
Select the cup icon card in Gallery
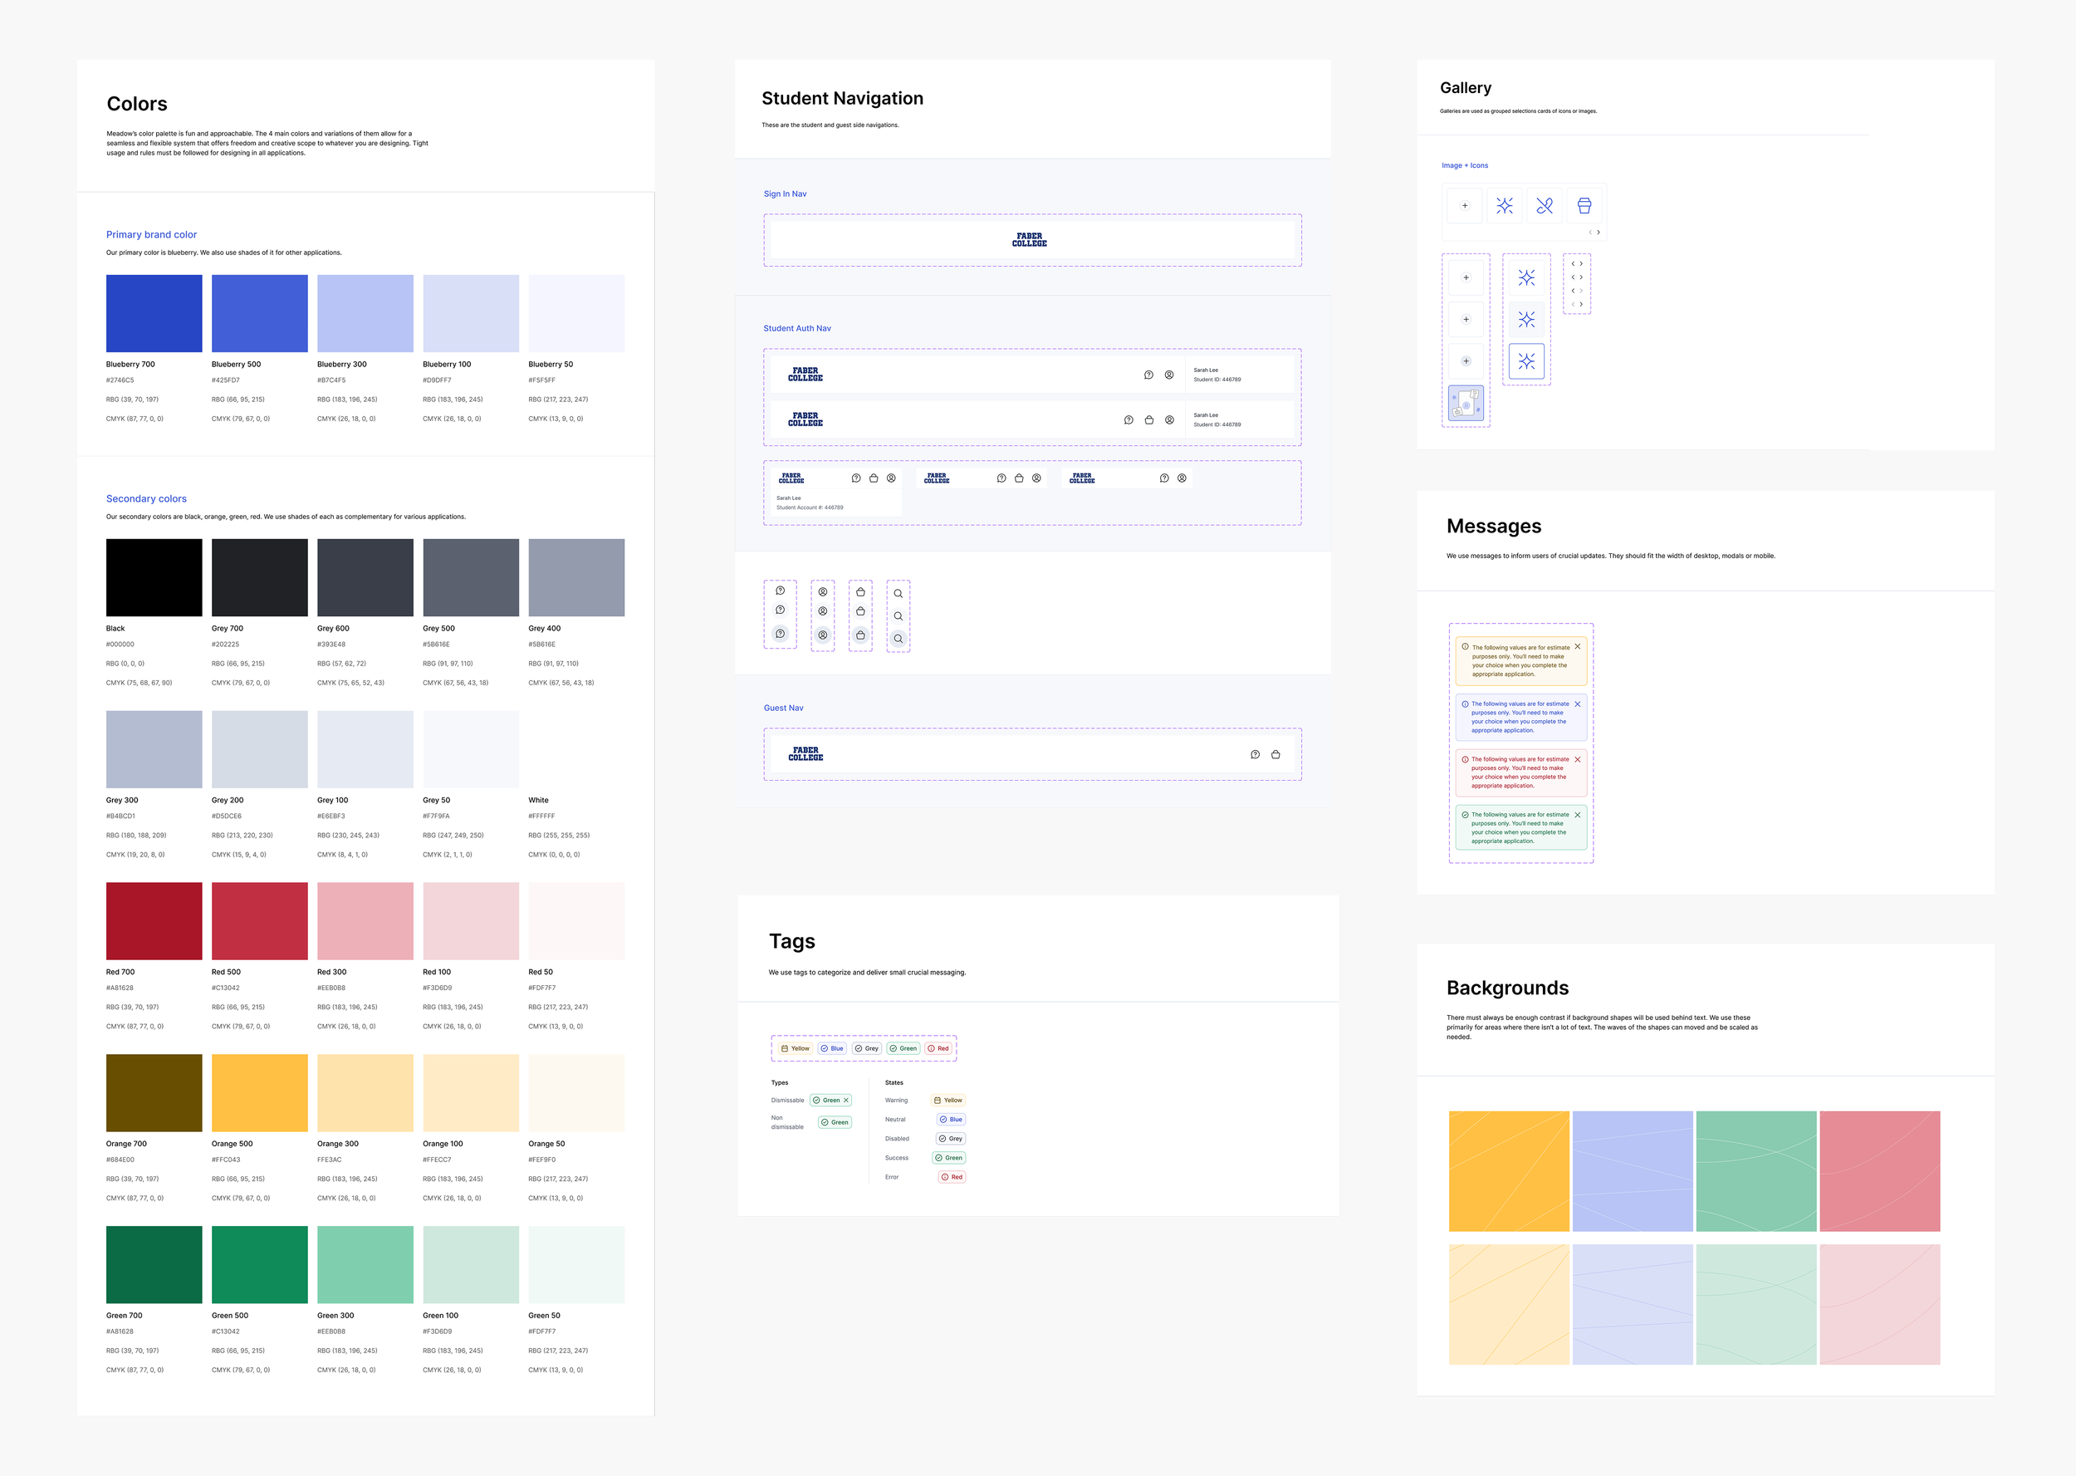[x=1584, y=206]
